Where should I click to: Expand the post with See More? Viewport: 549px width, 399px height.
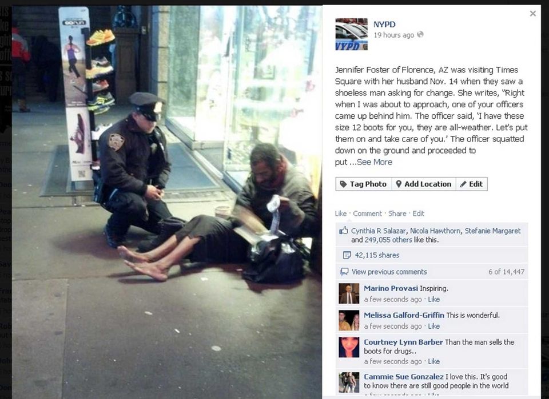pyautogui.click(x=374, y=162)
